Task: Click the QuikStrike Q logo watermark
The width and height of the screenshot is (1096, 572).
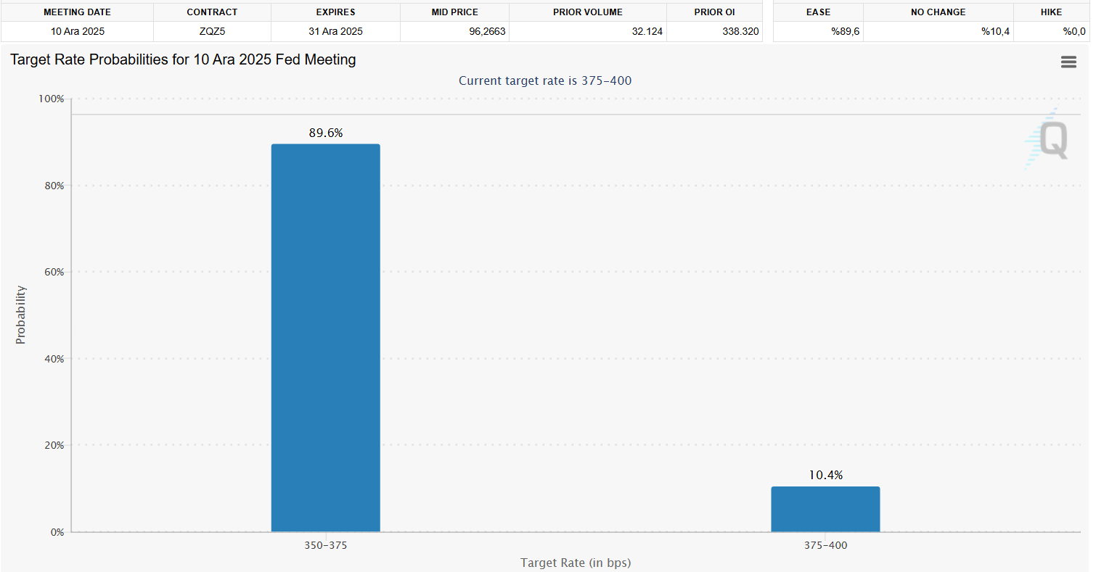Action: pos(1052,140)
